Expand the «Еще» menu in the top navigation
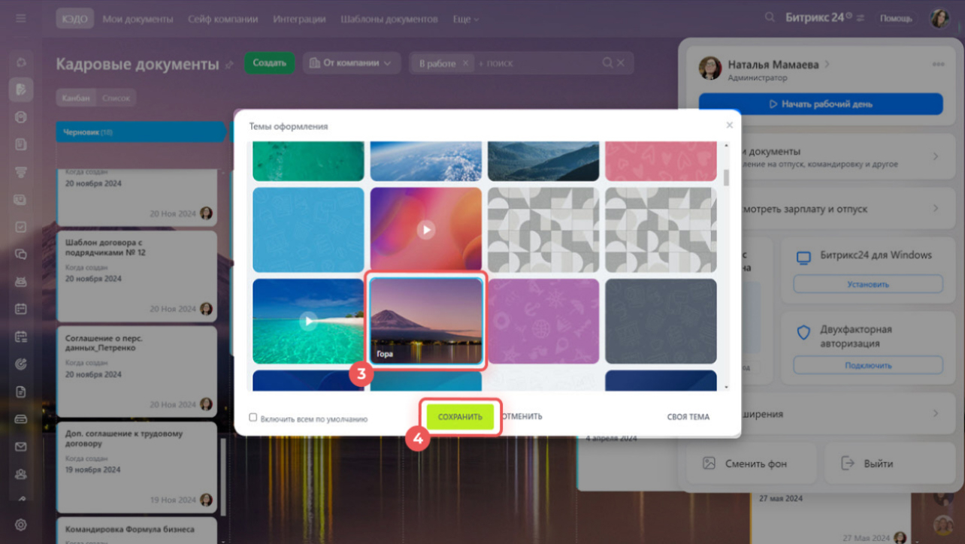 click(x=466, y=19)
